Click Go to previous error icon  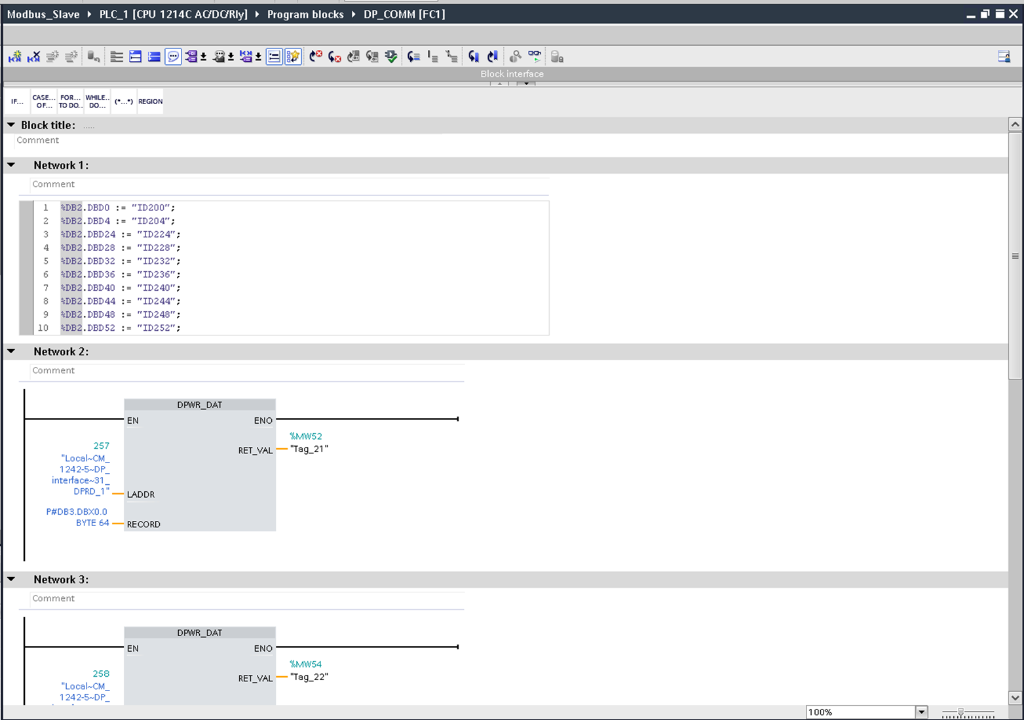pos(335,57)
